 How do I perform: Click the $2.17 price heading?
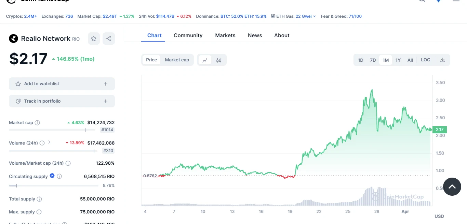pos(28,59)
